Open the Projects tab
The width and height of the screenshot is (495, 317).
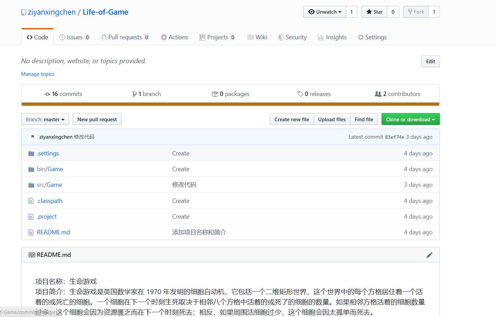[x=217, y=37]
